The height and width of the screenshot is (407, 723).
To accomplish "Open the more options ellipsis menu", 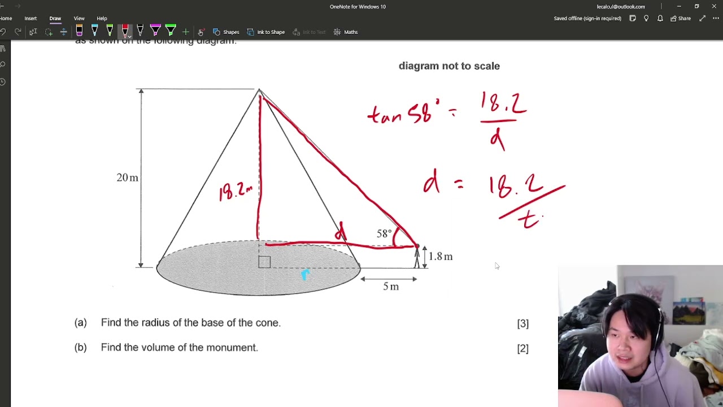I will (716, 18).
